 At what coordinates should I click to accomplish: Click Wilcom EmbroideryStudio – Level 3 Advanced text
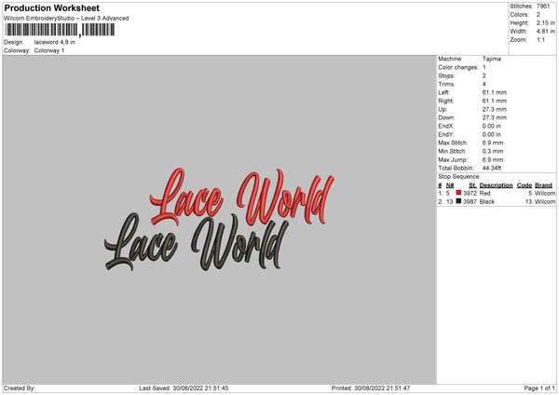(66, 19)
